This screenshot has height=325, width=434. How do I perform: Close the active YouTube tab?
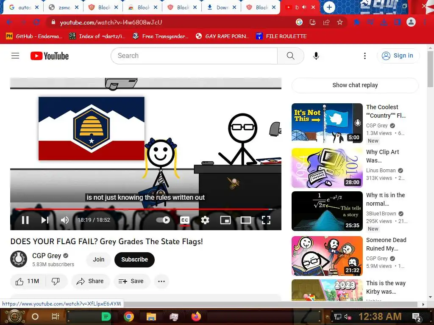coord(313,8)
